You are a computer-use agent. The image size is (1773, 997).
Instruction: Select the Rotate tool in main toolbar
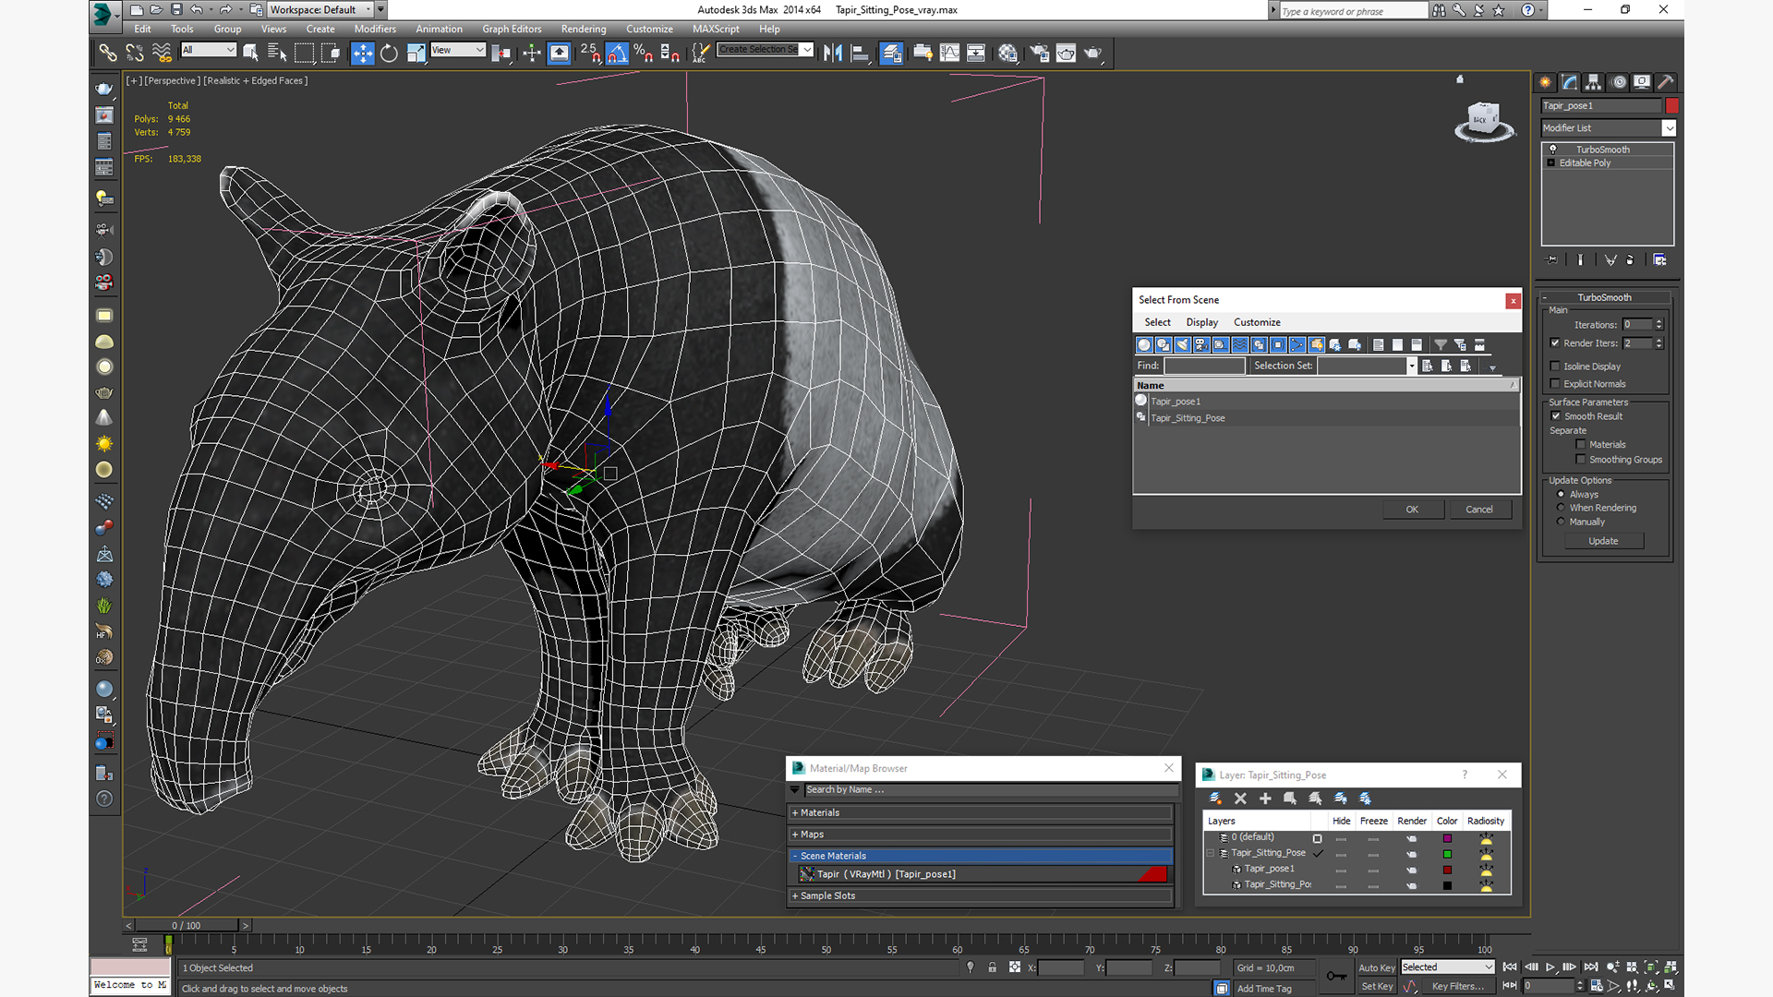pos(389,54)
